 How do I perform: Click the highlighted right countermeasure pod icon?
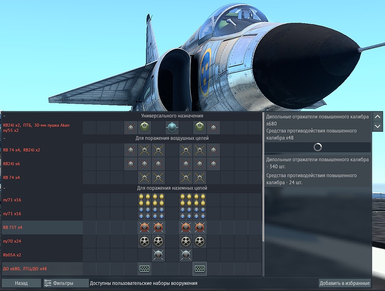199,269
